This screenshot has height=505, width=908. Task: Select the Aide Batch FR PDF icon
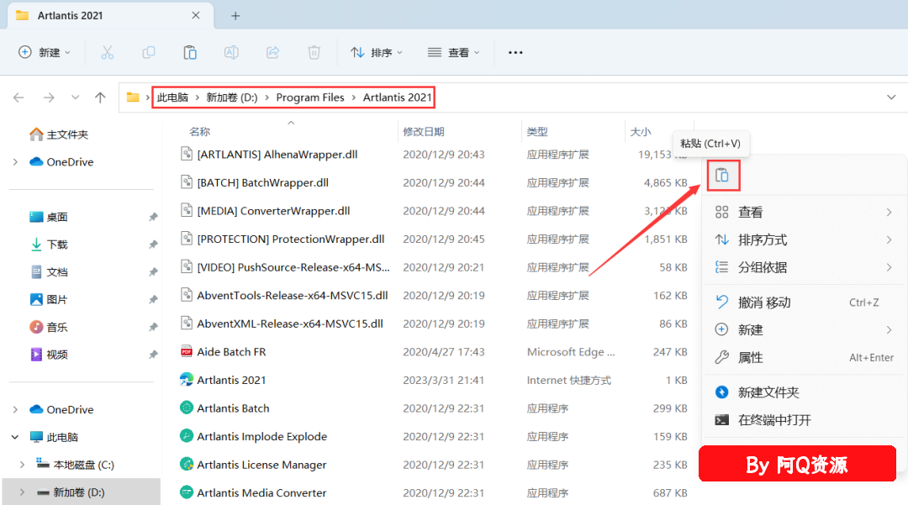(x=187, y=352)
